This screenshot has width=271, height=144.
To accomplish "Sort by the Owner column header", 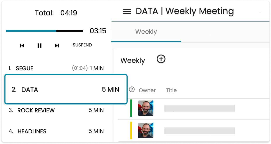I will [147, 90].
